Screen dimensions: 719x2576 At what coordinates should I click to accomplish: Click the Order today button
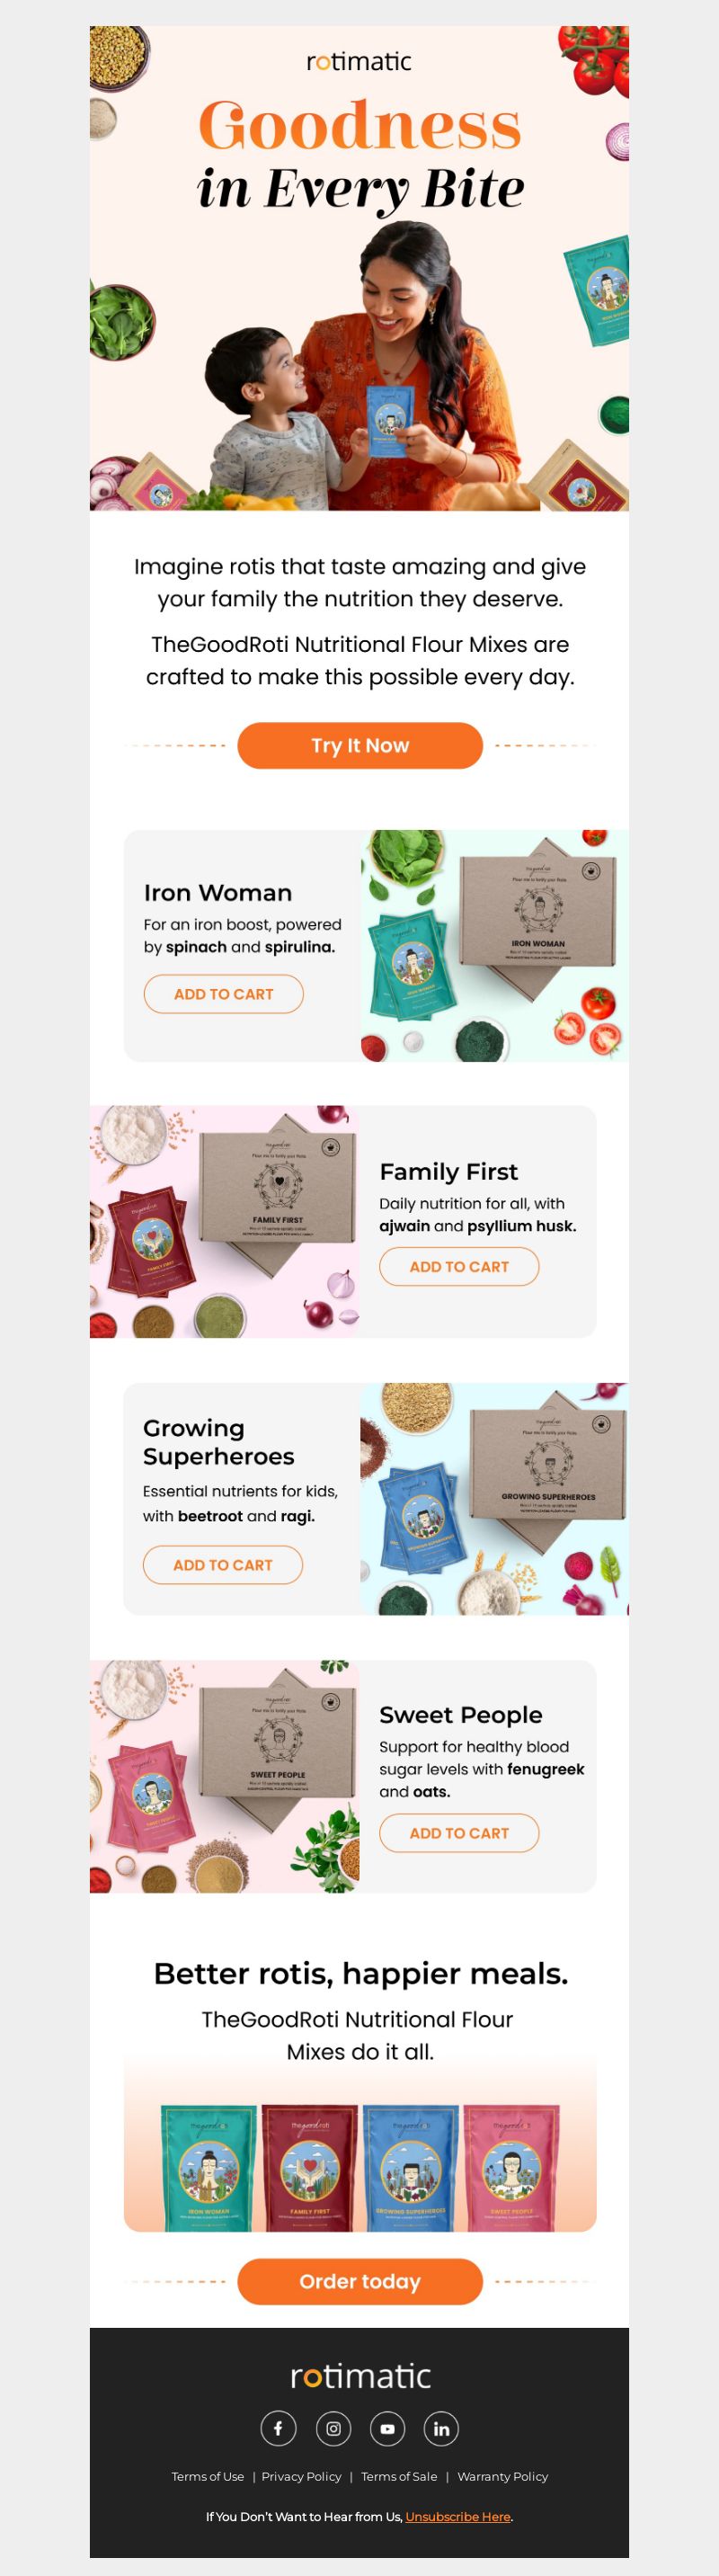coord(360,2281)
